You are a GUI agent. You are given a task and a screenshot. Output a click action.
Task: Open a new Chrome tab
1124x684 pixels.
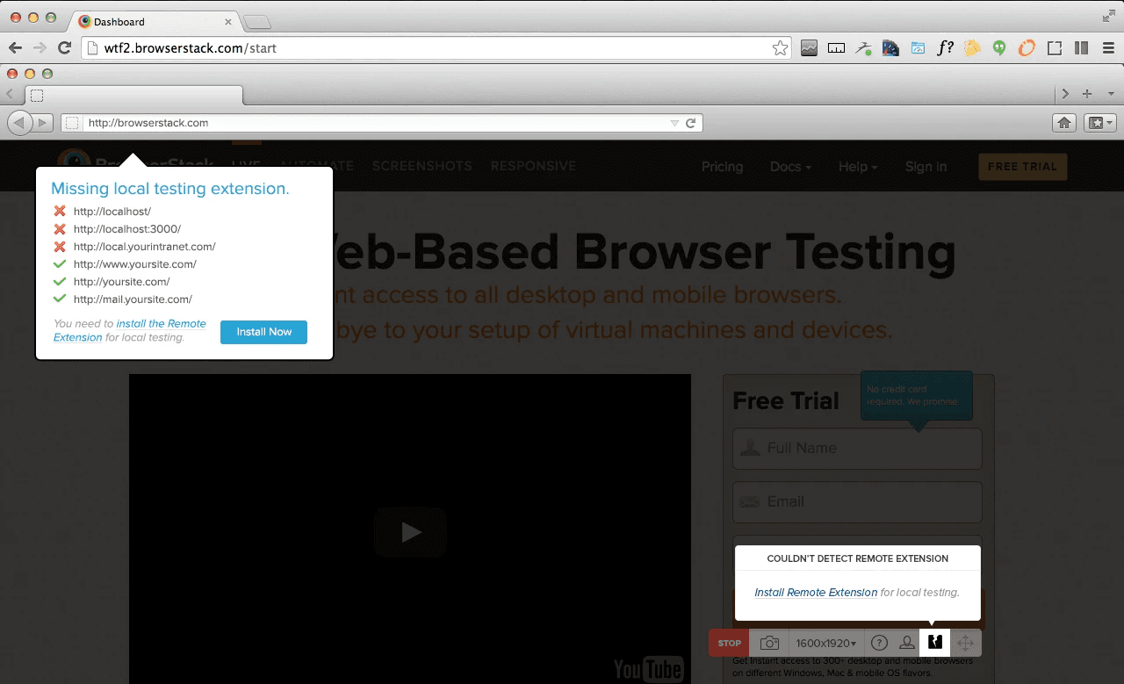point(257,22)
